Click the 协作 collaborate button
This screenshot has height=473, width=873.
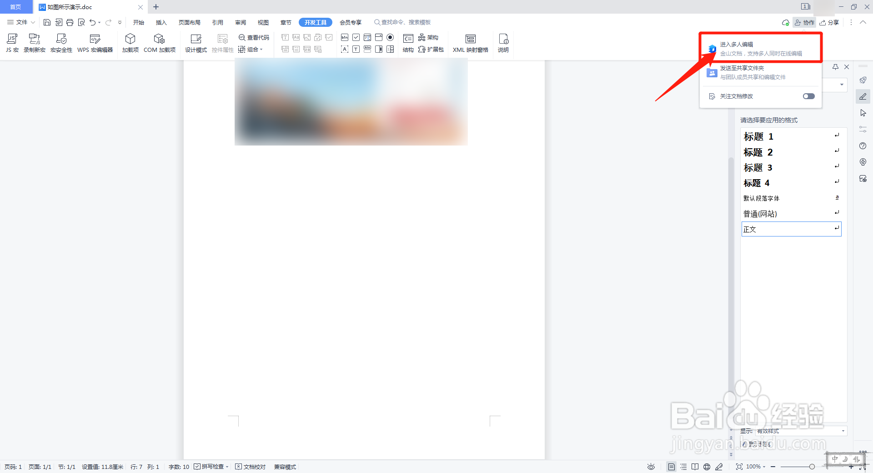(x=804, y=22)
